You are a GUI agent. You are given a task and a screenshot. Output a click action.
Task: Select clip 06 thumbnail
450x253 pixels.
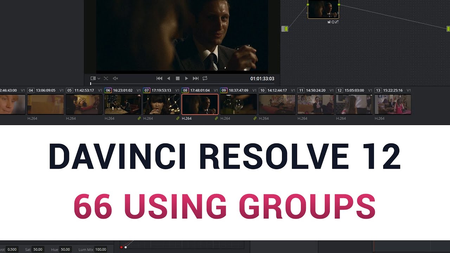123,104
